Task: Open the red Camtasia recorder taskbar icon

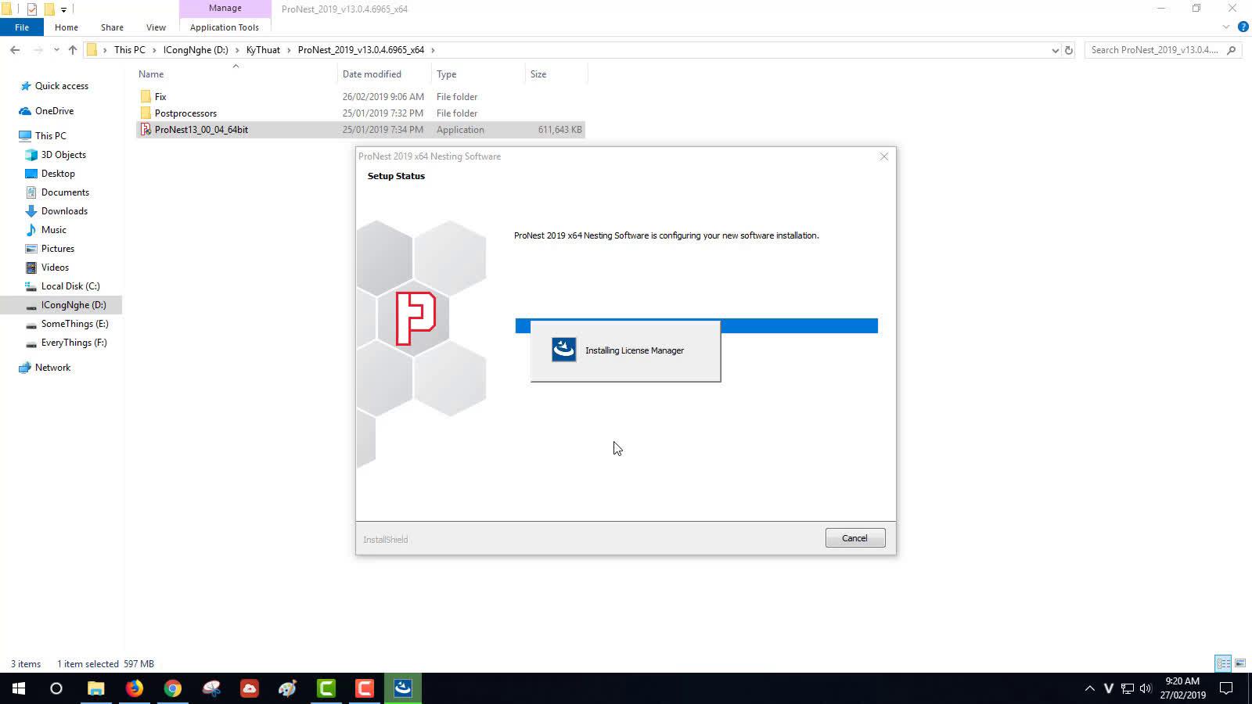Action: [365, 689]
